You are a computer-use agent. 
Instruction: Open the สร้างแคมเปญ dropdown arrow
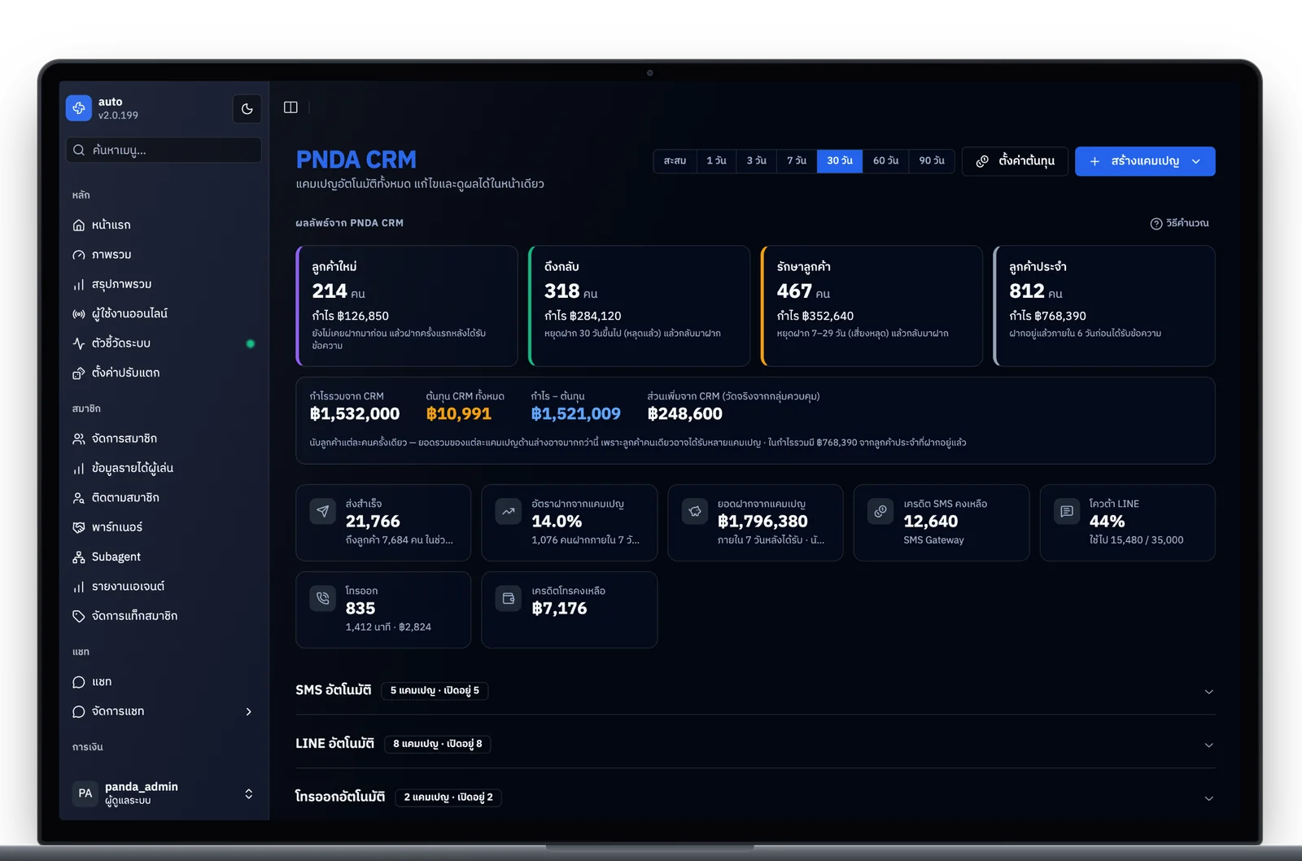1196,161
